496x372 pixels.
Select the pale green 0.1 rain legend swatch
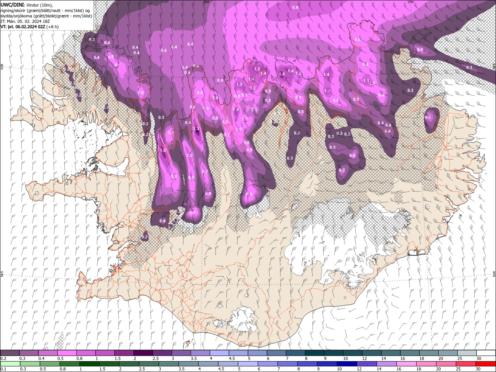(x=10, y=364)
